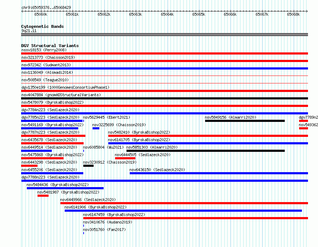The height and width of the screenshot is (247, 318).
Task: Click the blue bar under nsv3225699
Action: pyautogui.click(x=96, y=128)
